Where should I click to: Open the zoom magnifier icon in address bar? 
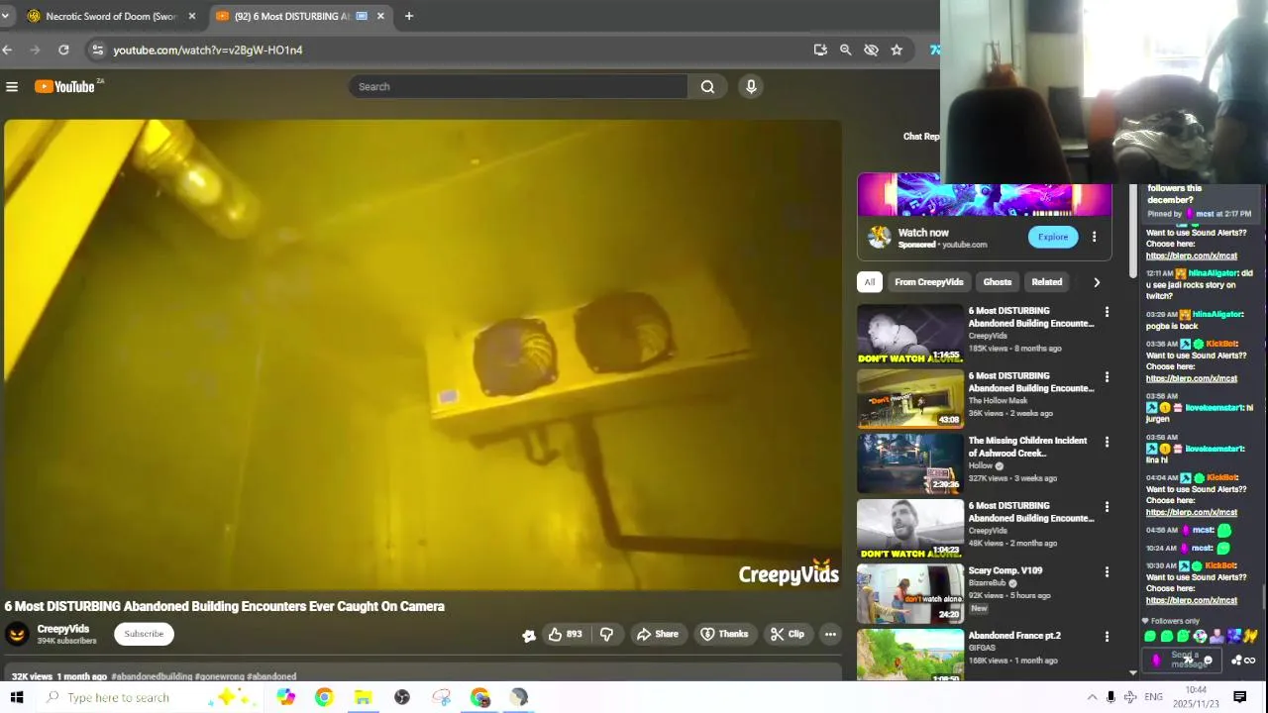845,50
